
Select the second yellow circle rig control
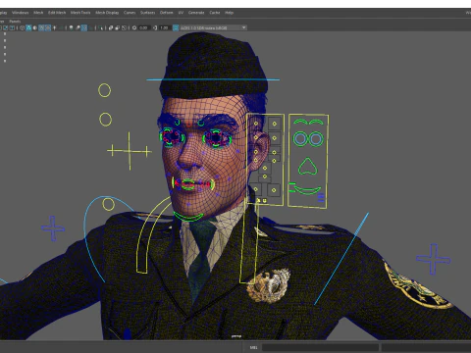click(106, 120)
